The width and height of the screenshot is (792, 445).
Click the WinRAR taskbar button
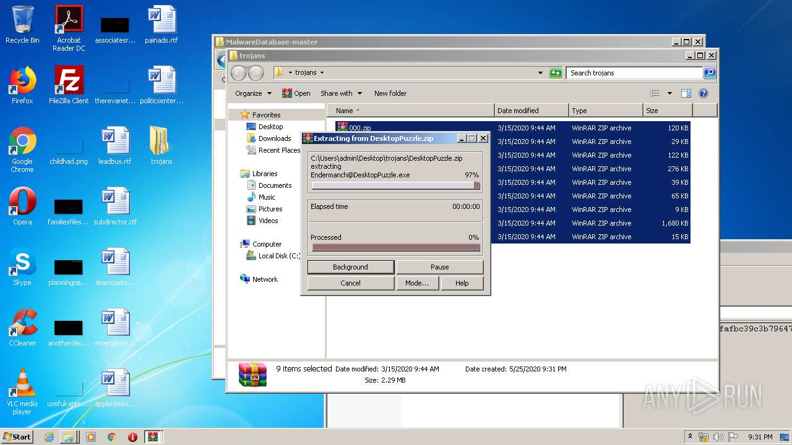[x=153, y=437]
